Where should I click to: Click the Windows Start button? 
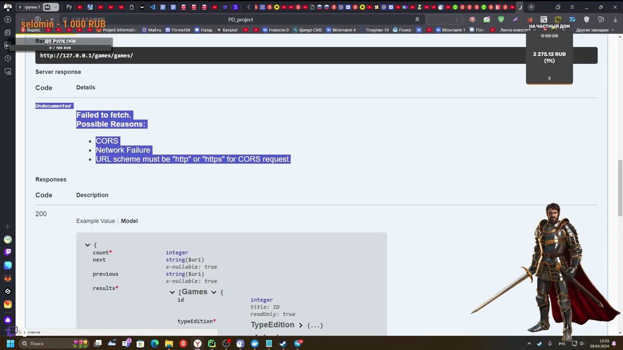pos(10,344)
